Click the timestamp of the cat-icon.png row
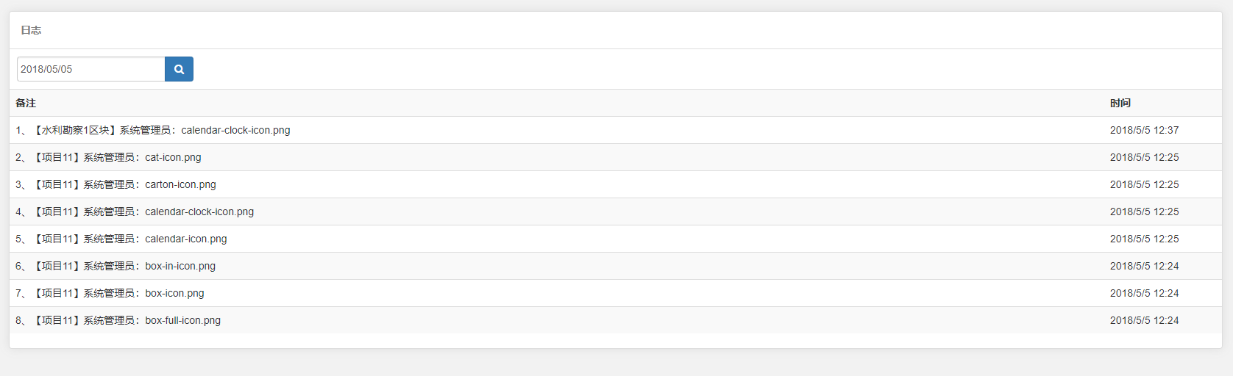1233x376 pixels. pyautogui.click(x=1144, y=157)
